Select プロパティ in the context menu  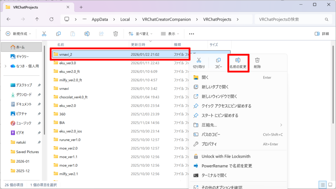click(x=209, y=144)
